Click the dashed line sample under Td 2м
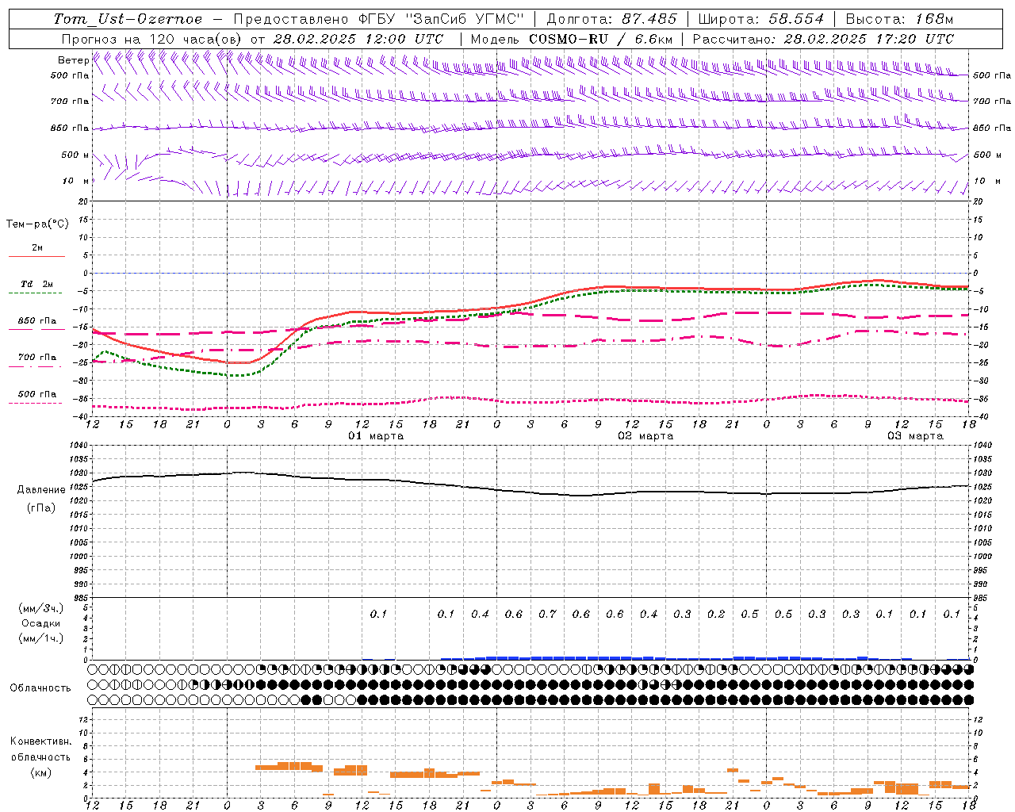 (x=36, y=293)
